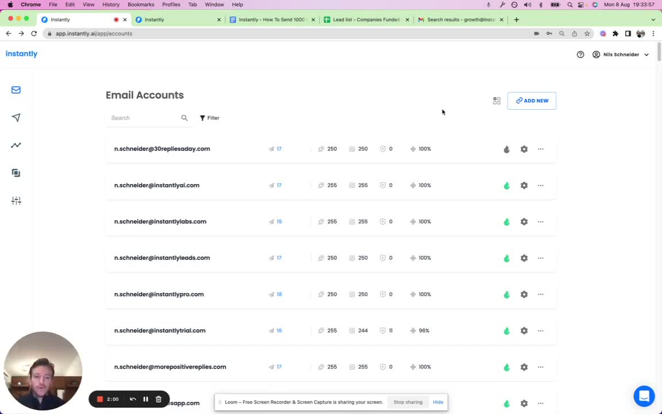662x414 pixels.
Task: Open Chrome Profiles menu
Action: 171,4
